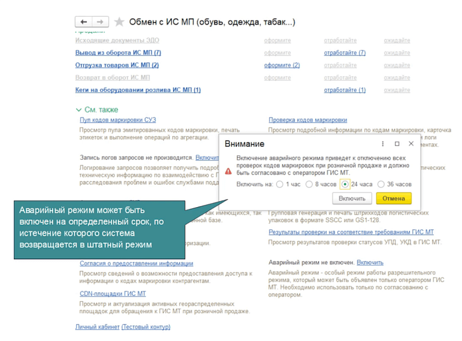Screen dimensions: 462x341
Task: Click the red warning triangle icon
Action: [228, 171]
